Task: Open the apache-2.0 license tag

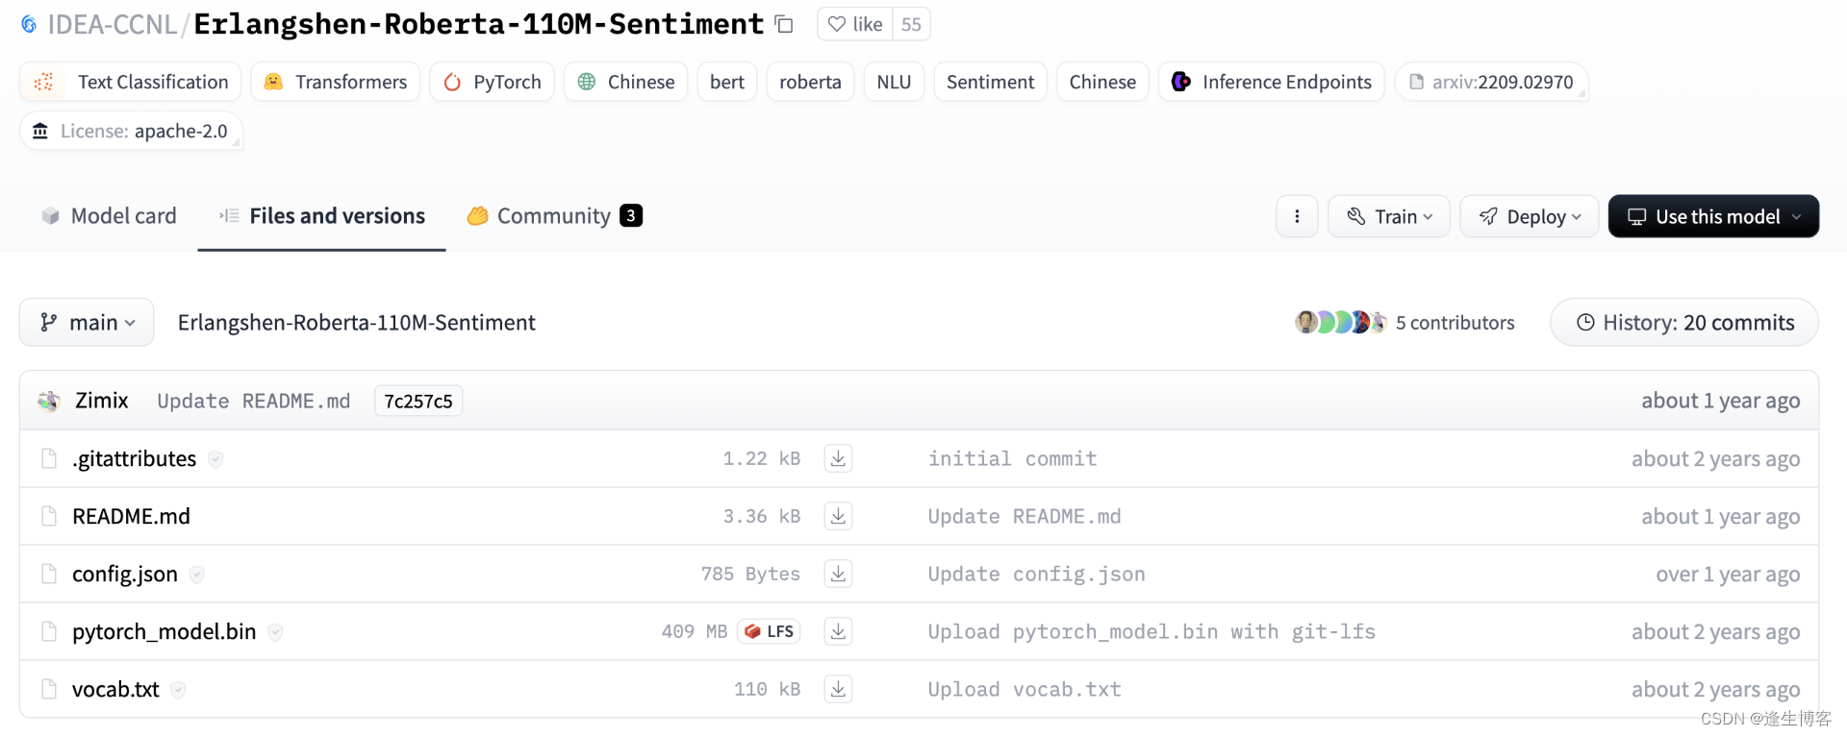Action: [x=131, y=131]
